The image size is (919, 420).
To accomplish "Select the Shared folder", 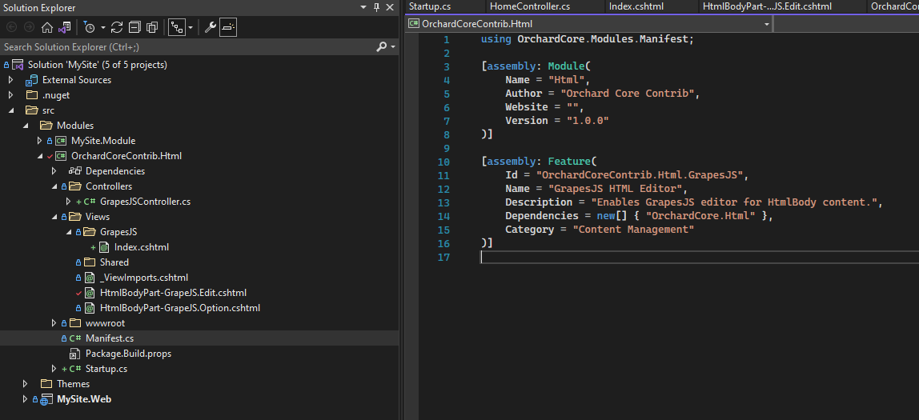I will (x=114, y=262).
